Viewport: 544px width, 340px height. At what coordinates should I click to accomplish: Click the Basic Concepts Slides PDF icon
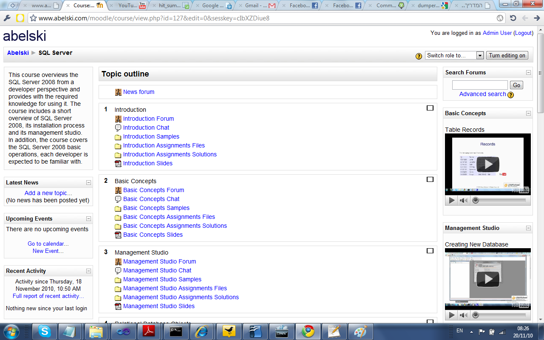pyautogui.click(x=118, y=235)
